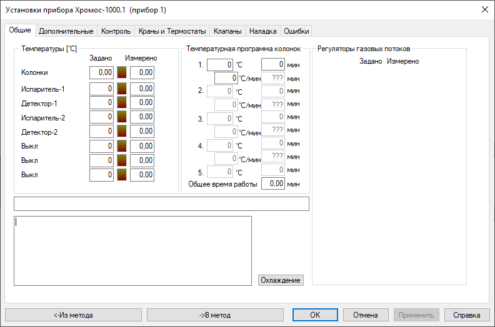495x327 pixels.
Task: Click the Задано header in Регуляторы газовых потоков
Action: click(371, 61)
